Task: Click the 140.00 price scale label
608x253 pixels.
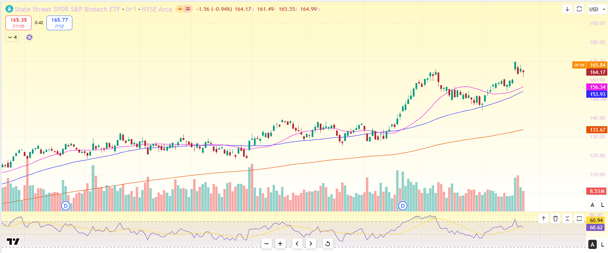Action: click(597, 118)
